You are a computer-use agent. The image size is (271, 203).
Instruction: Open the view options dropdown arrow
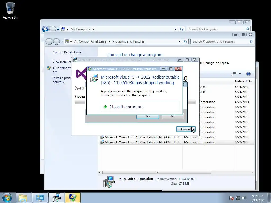(240, 74)
